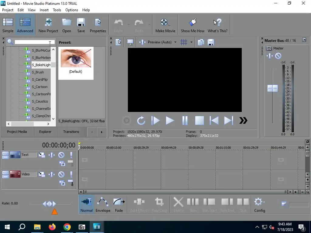Show next docked tabs arrow

point(101,132)
